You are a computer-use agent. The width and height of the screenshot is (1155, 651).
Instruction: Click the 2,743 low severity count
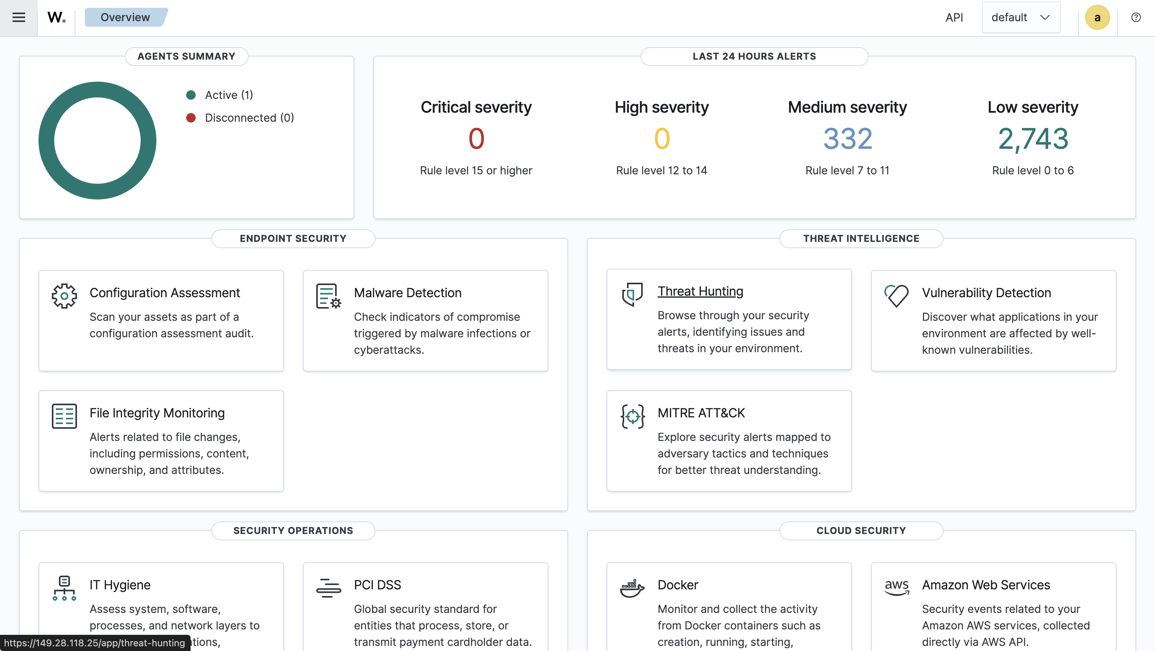1032,139
